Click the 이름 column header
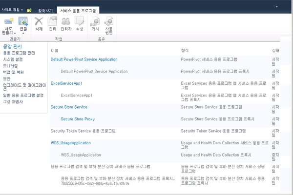The image size is (293, 195). [x=55, y=50]
